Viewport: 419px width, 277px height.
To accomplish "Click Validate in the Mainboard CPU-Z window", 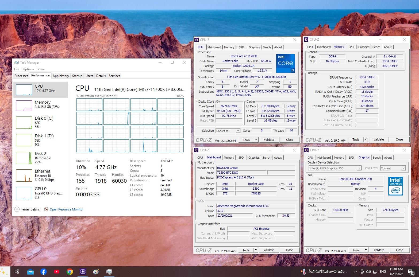I will (x=269, y=250).
